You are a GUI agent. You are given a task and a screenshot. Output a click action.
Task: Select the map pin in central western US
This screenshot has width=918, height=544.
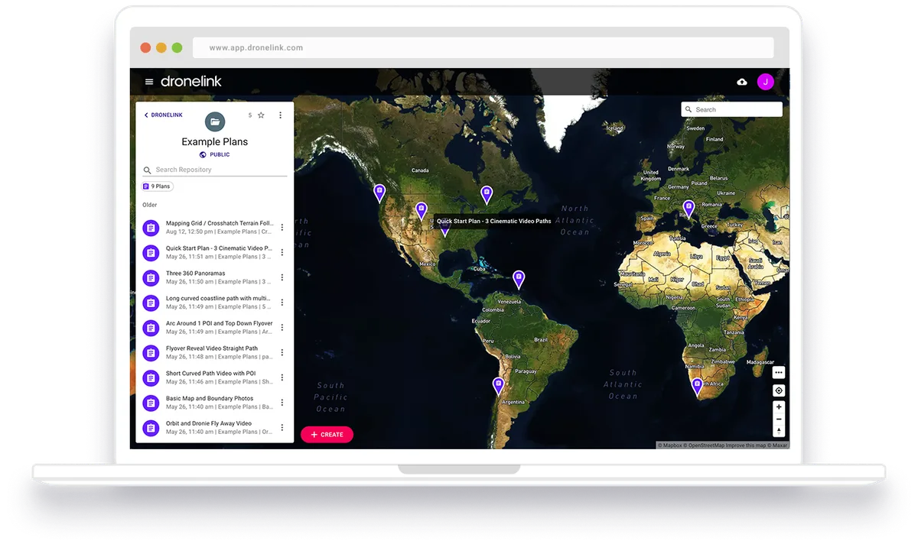click(421, 211)
